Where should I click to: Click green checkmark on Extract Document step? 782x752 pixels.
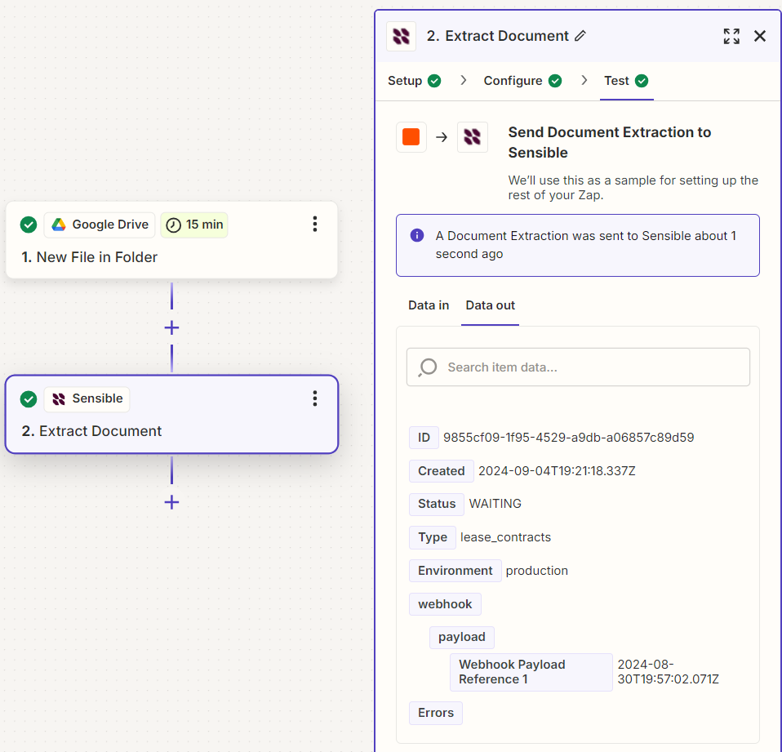pos(29,398)
